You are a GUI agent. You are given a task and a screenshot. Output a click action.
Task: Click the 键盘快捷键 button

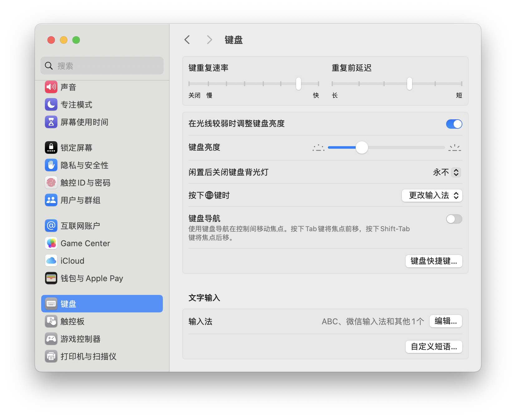[x=434, y=261]
